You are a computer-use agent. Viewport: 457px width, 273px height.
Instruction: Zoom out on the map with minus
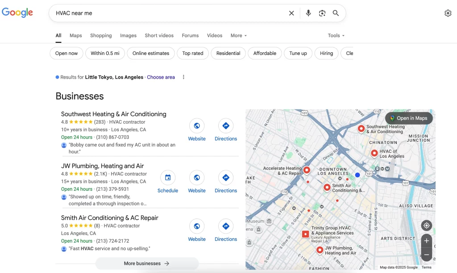(426, 255)
